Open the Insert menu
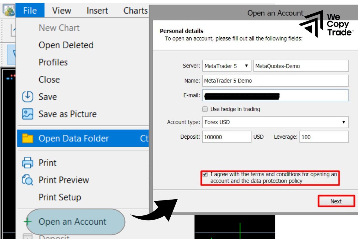The image size is (358, 239). point(97,10)
